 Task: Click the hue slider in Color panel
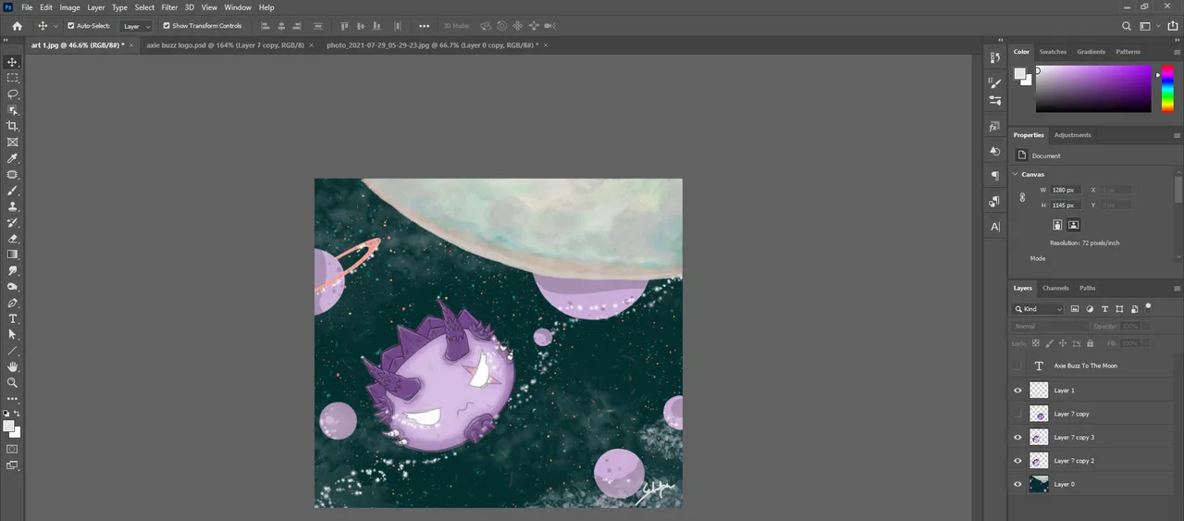[x=1167, y=89]
